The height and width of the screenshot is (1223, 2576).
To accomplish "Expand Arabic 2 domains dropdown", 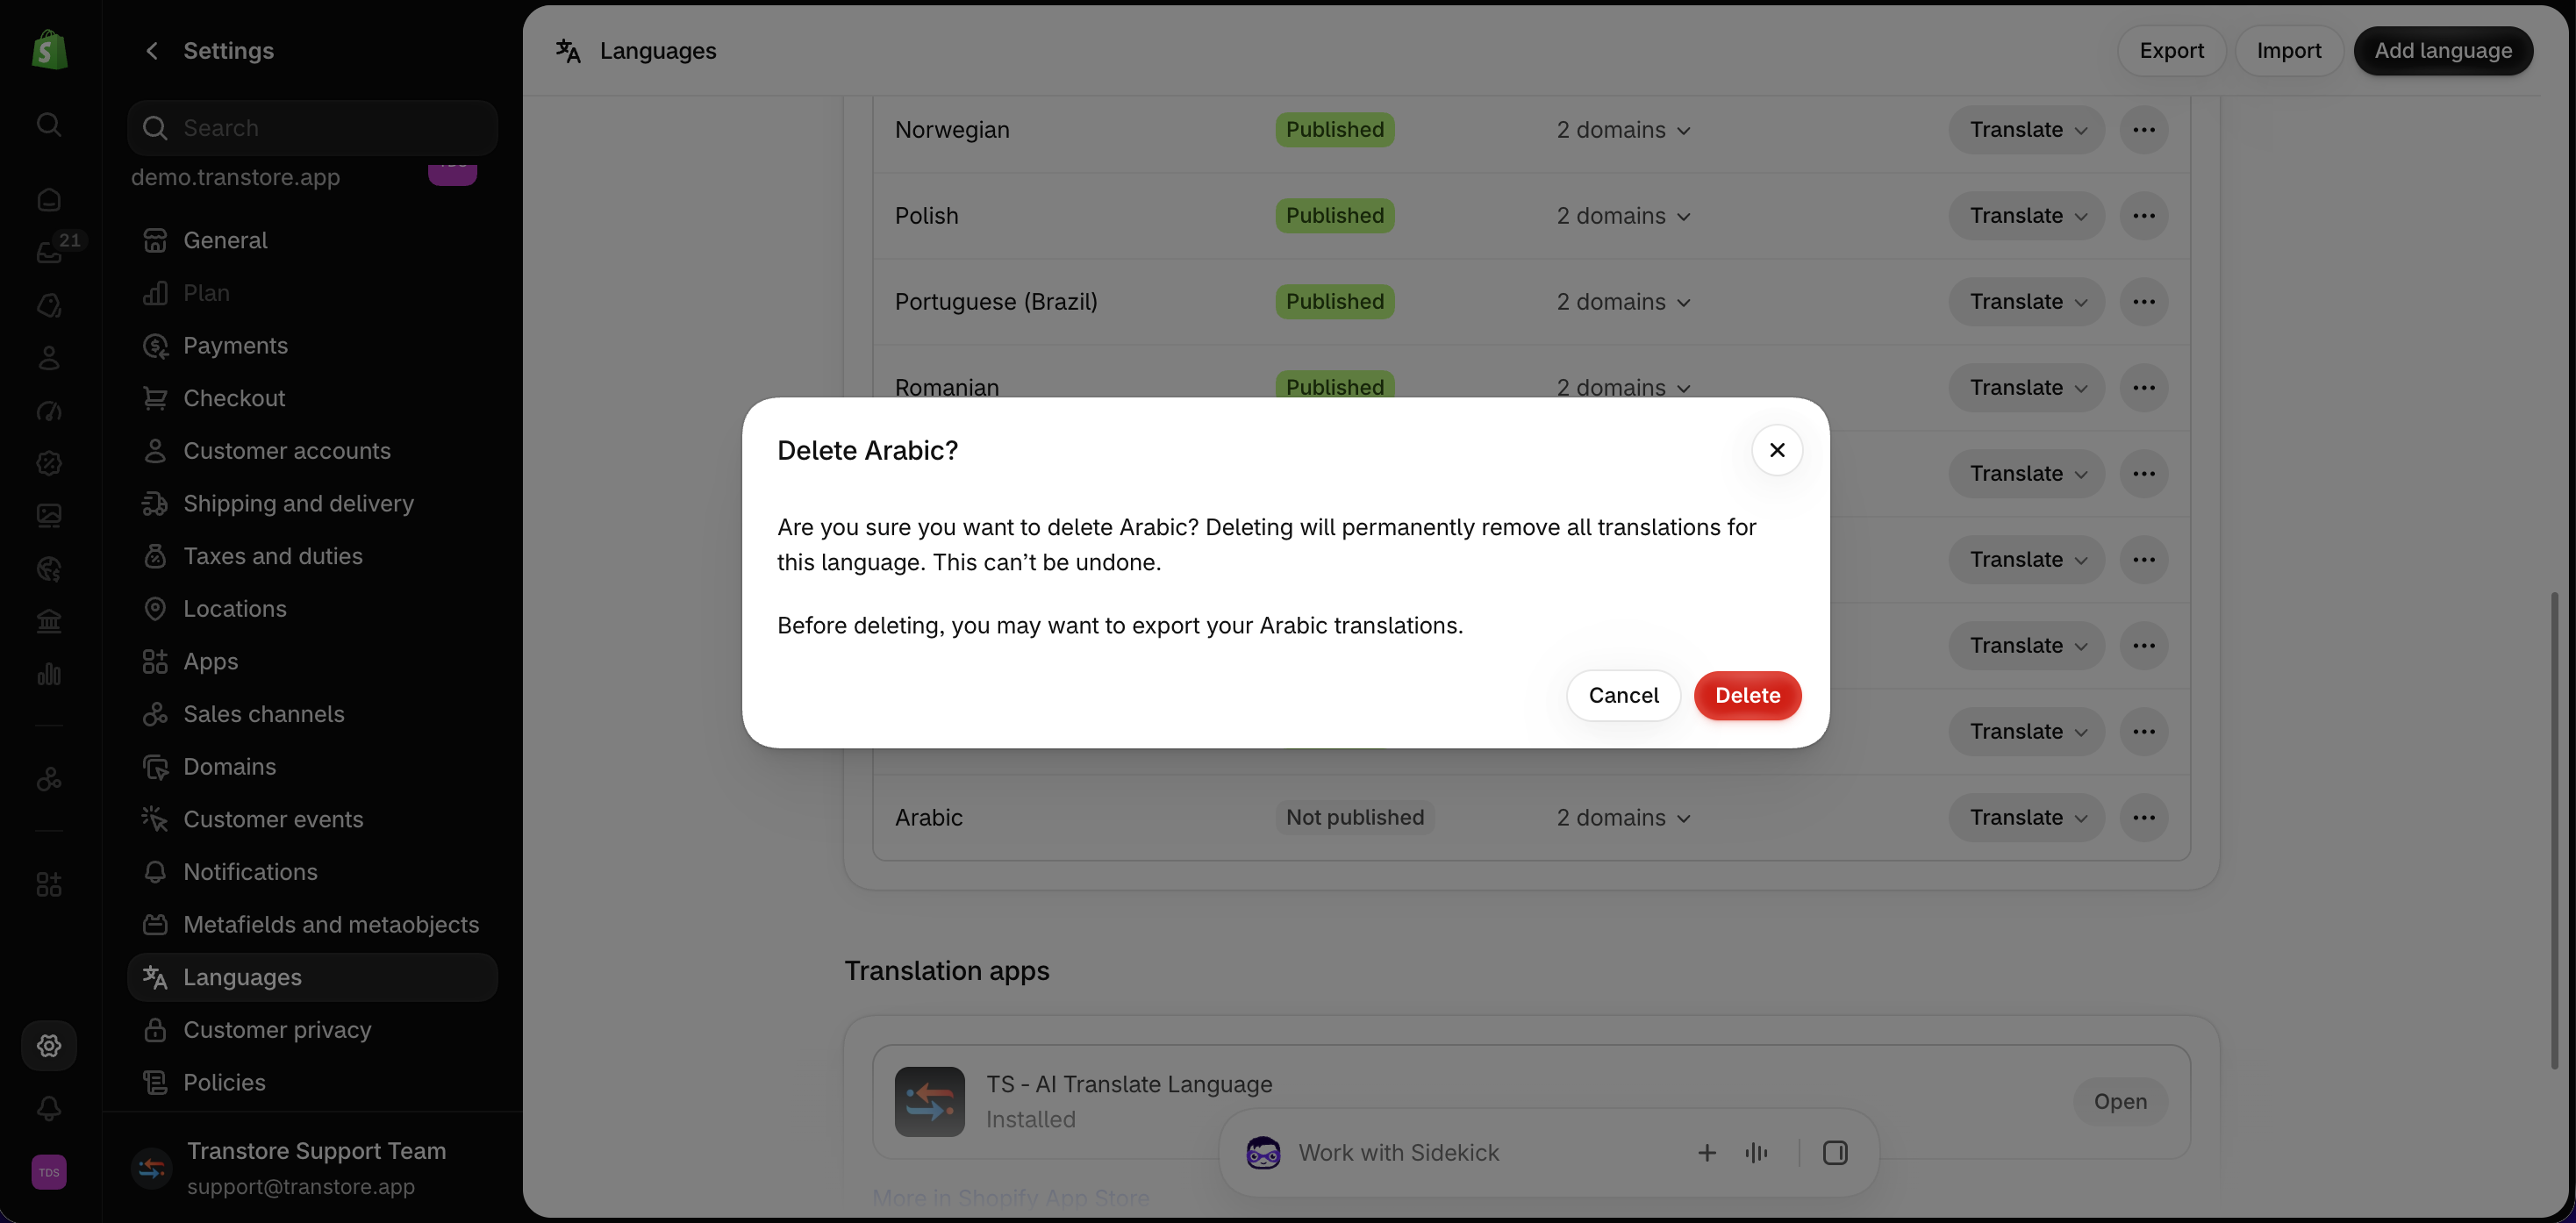I will (1623, 818).
